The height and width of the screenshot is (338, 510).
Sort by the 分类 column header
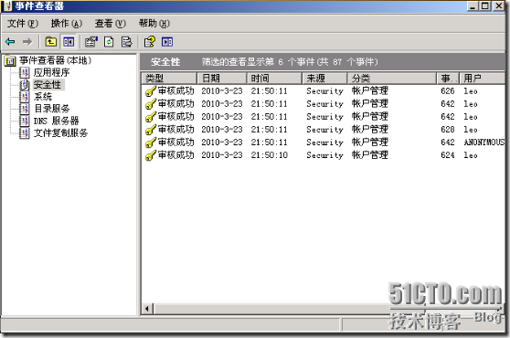coord(392,79)
